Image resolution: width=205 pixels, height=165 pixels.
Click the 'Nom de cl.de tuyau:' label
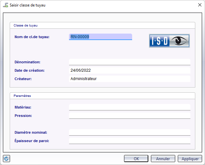coord(32,37)
